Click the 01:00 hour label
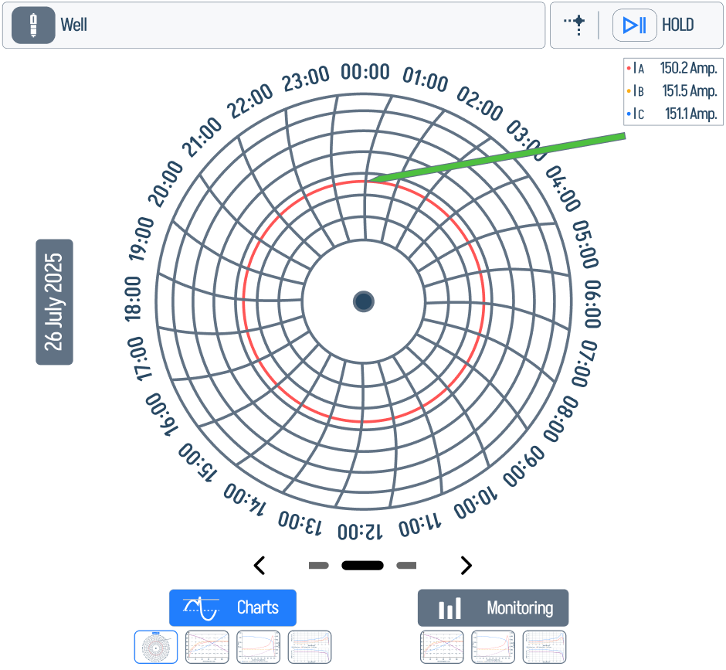Image resolution: width=726 pixels, height=670 pixels. point(425,80)
